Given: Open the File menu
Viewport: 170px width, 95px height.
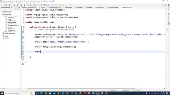Looking at the screenshot, I should [1, 3].
